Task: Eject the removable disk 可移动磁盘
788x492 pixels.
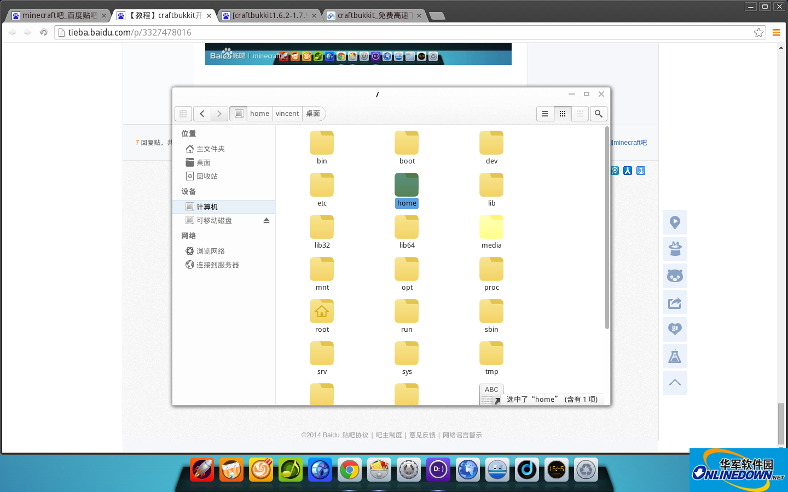Action: click(266, 220)
